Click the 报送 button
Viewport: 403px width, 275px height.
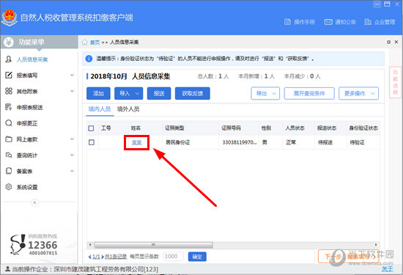pos(159,93)
